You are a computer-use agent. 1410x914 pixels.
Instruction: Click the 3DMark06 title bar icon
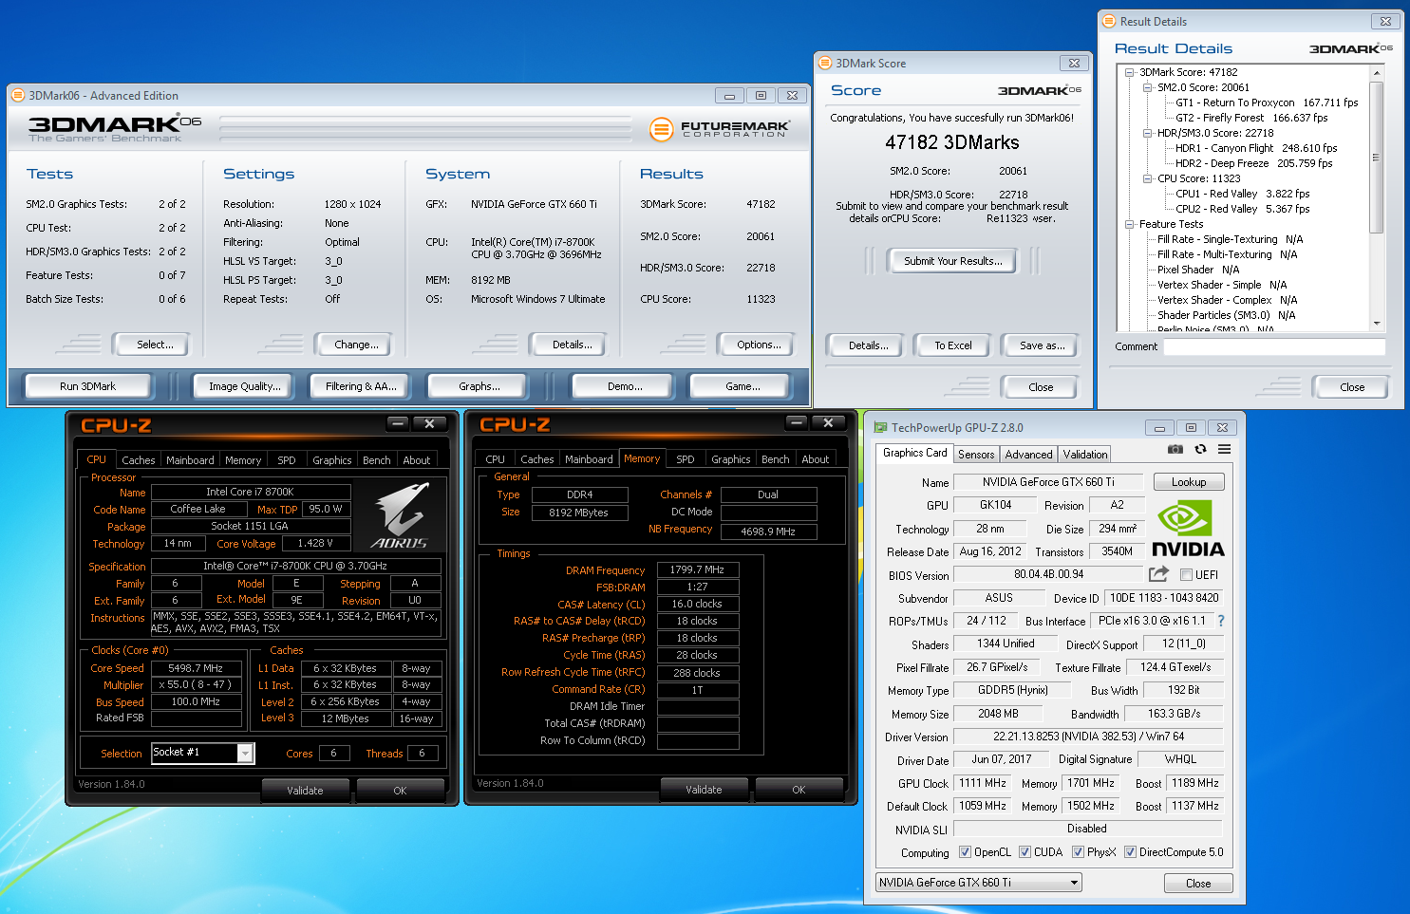17,95
